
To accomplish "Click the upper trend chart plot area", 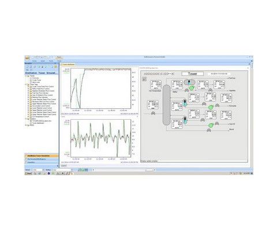I will click(100, 89).
